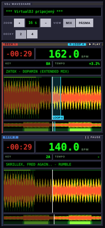
Task: Switch view to MIX
Action: point(69,23)
